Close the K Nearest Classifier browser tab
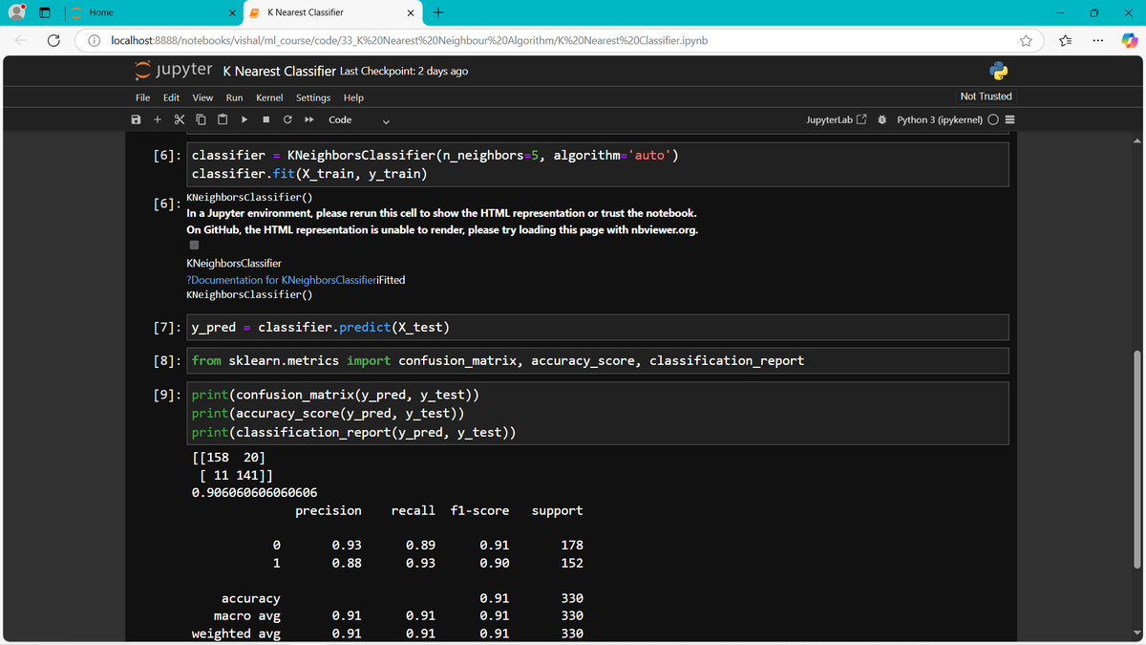This screenshot has height=645, width=1146. 410,12
